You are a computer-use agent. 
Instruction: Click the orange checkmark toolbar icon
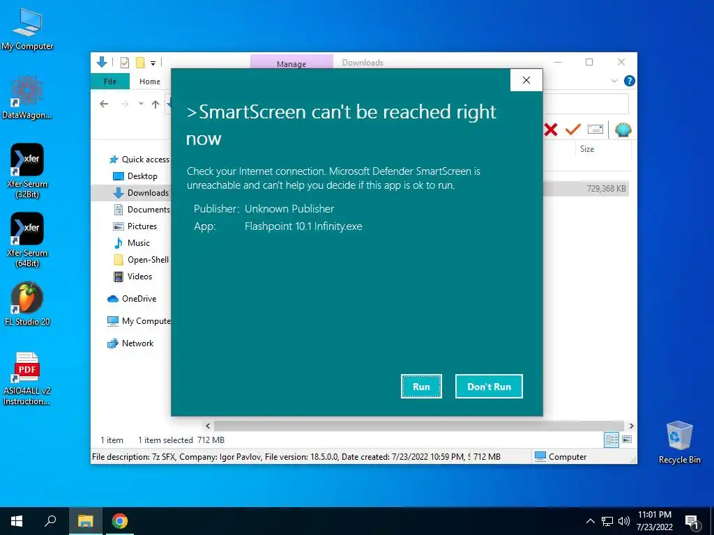click(572, 130)
